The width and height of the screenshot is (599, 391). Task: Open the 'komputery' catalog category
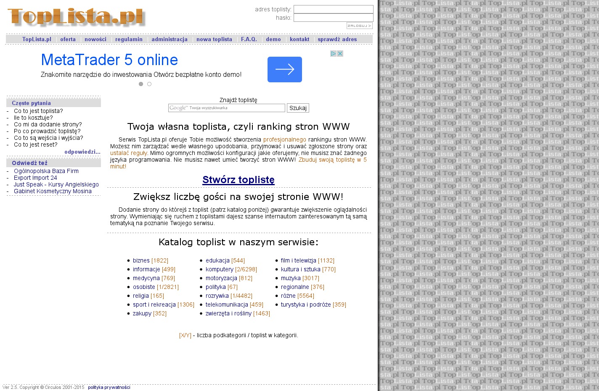pyautogui.click(x=219, y=269)
